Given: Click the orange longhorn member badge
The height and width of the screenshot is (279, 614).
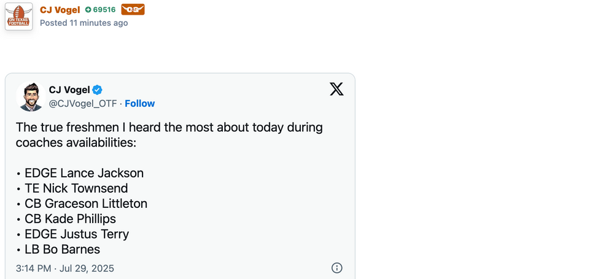Looking at the screenshot, I should click(133, 9).
